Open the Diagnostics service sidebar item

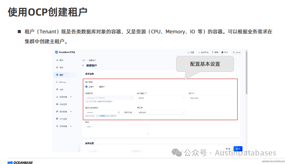coord(62,104)
